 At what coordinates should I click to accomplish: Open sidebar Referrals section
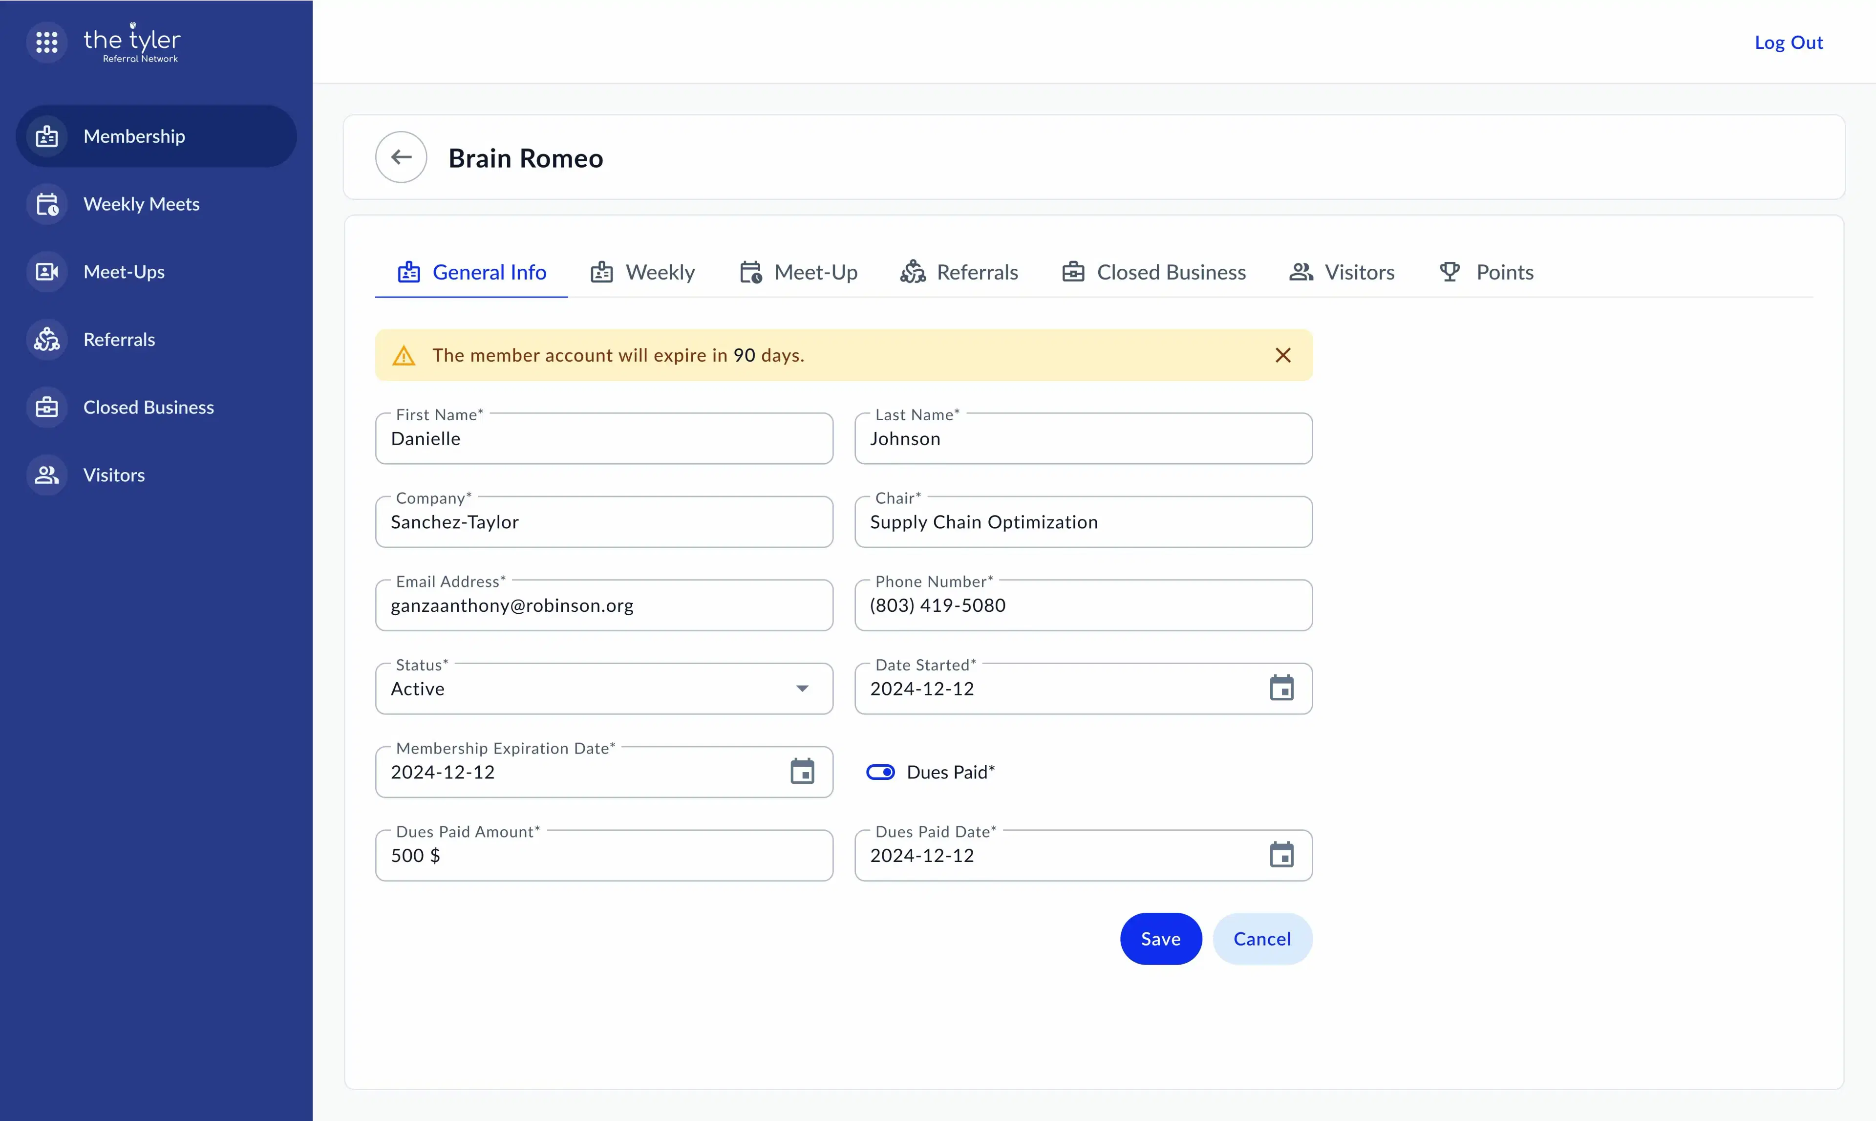119,339
